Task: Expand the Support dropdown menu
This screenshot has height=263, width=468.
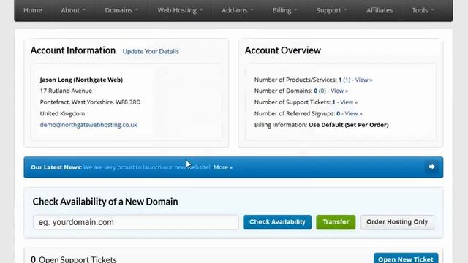Action: (x=331, y=10)
